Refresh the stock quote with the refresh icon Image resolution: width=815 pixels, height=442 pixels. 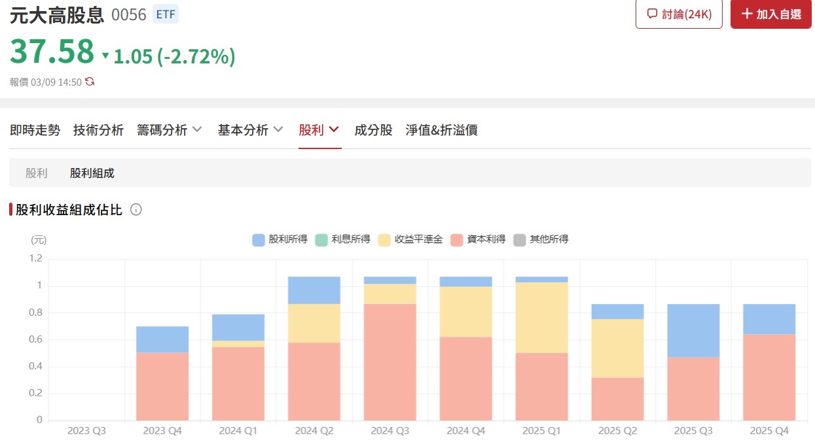point(90,81)
